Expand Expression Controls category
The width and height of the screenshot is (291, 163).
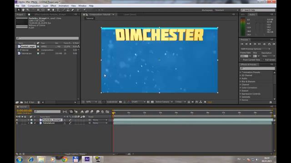[241, 94]
